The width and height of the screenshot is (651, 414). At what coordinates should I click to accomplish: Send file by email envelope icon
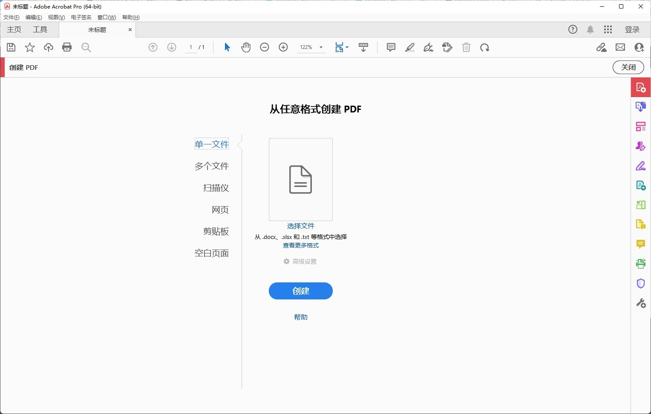(620, 47)
